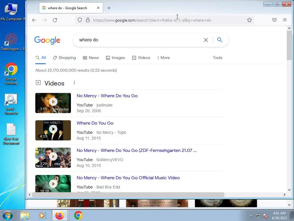Image resolution: width=294 pixels, height=221 pixels.
Task: Open the Firefox hamburger menu
Action: coord(285,20)
